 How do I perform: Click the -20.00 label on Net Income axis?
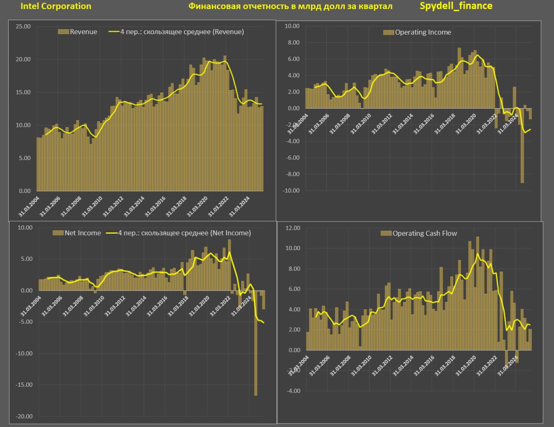point(24,416)
